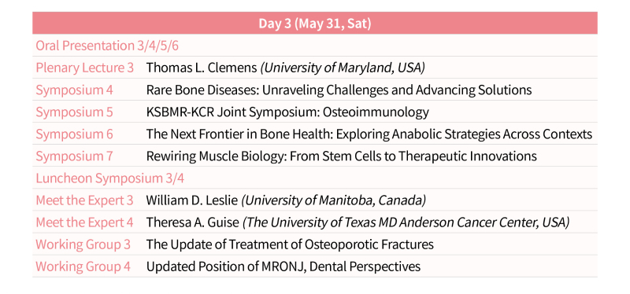Click speaker name Thomas L. Clemens
This screenshot has width=630, height=294.
(x=202, y=68)
